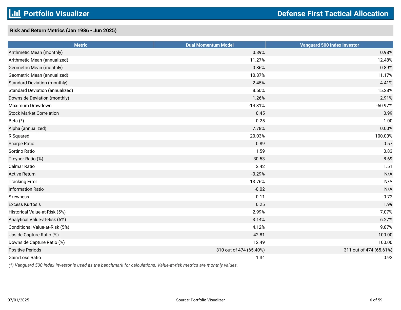Click the 13.76% tracking error value
The height and width of the screenshot is (310, 401).
pyautogui.click(x=257, y=182)
